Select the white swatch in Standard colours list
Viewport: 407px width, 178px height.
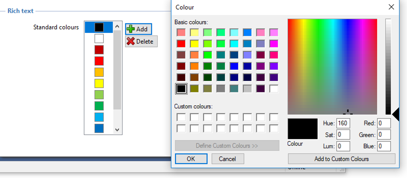click(99, 39)
